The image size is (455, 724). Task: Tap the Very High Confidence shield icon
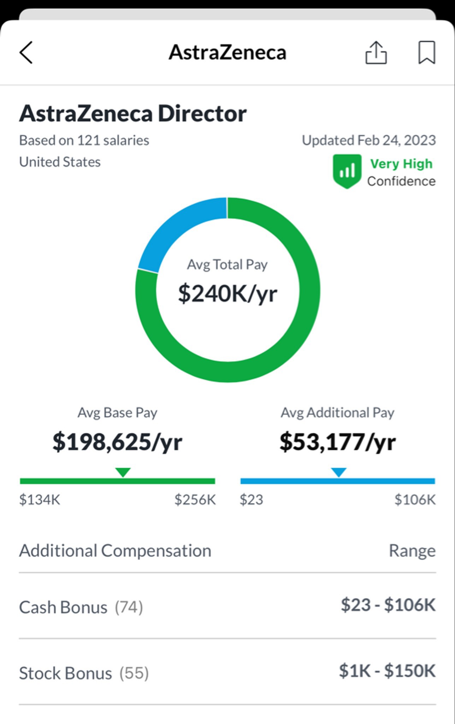[347, 171]
